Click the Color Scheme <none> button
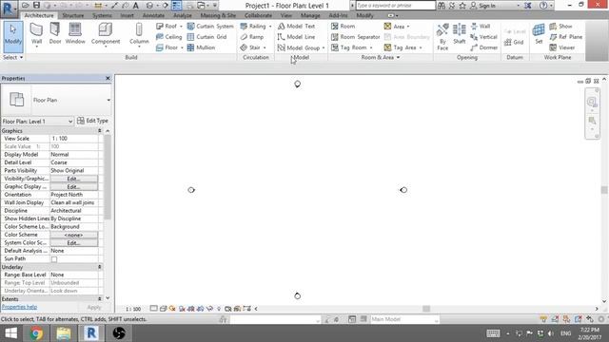 coord(74,235)
